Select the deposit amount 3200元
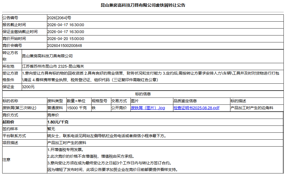The image size is (286, 192). point(28,87)
